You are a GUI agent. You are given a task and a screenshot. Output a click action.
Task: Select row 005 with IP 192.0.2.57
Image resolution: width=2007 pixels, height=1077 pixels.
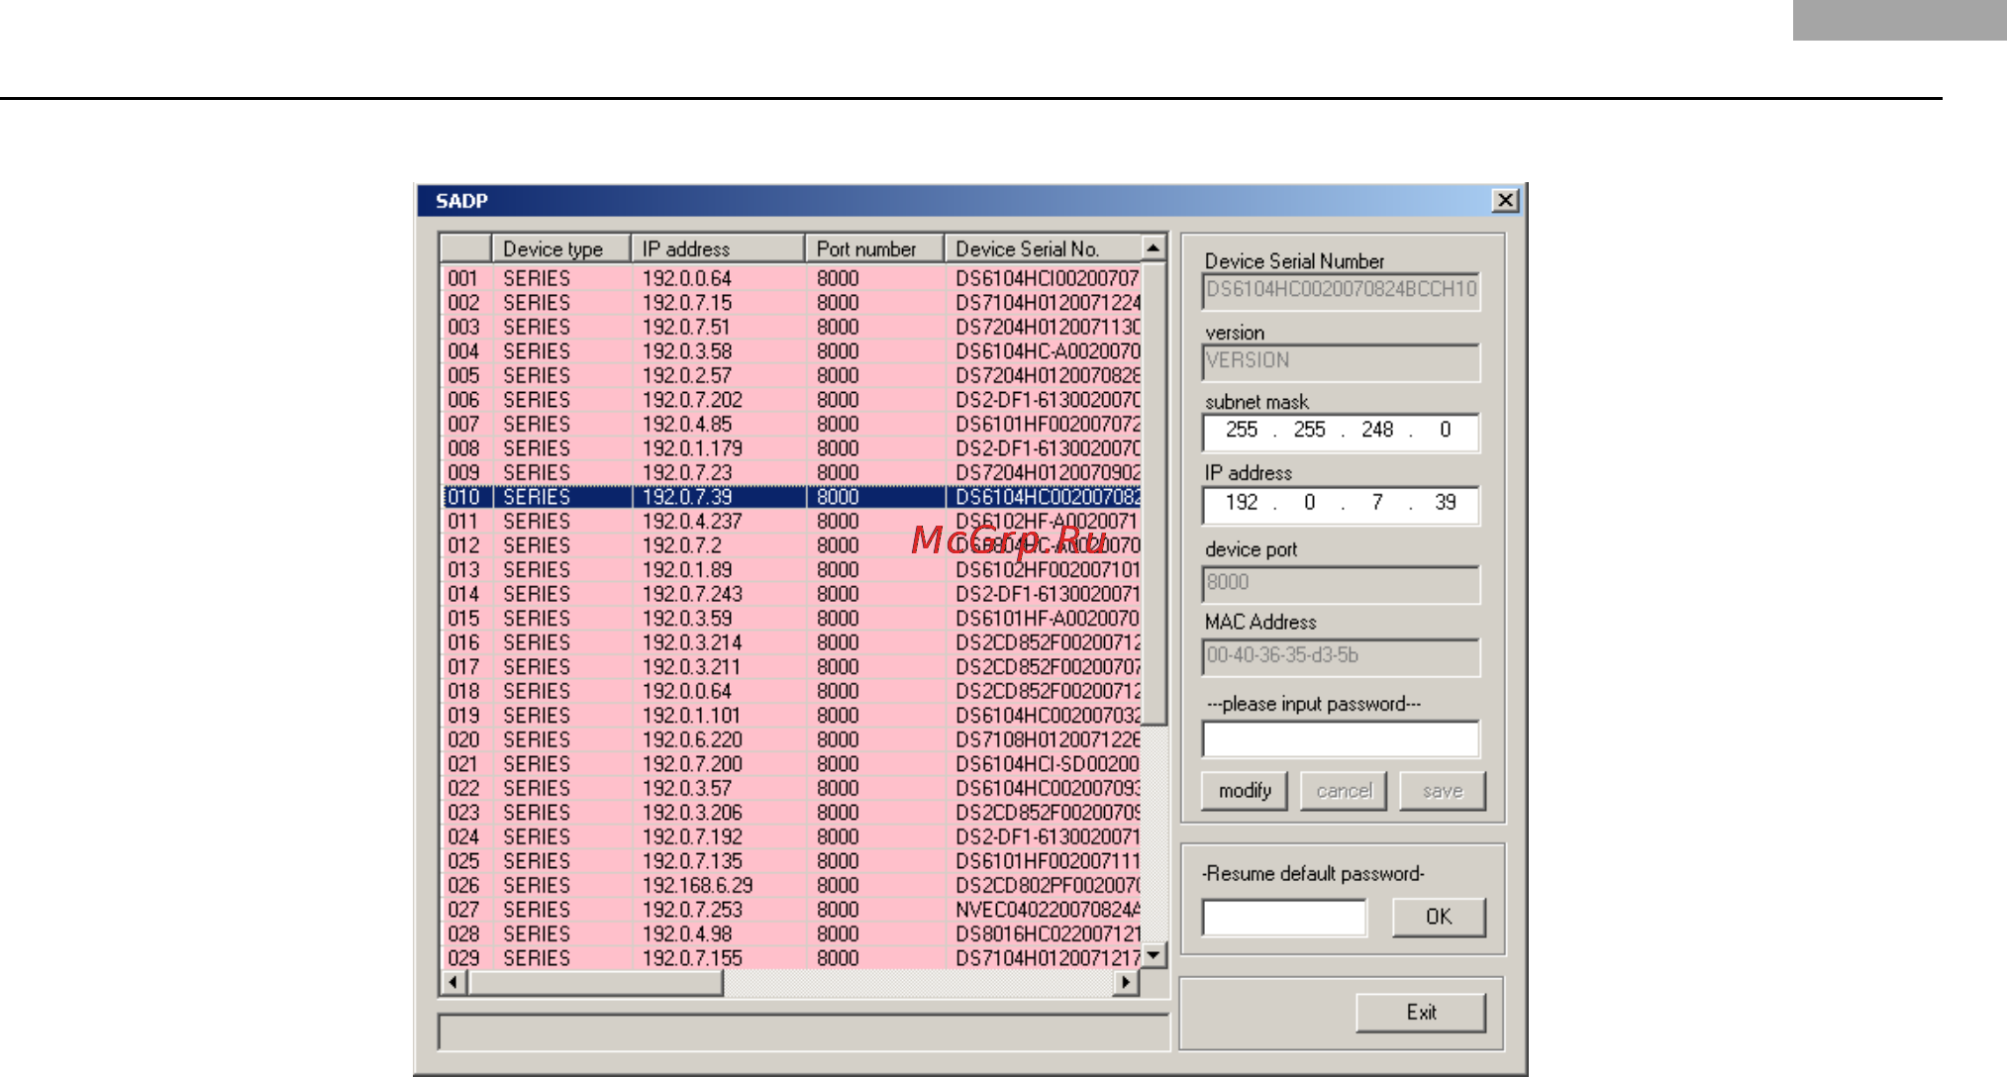(791, 375)
